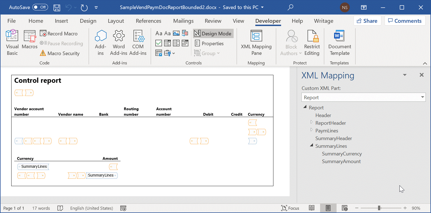
Task: Open the Comments pane
Action: point(405,21)
